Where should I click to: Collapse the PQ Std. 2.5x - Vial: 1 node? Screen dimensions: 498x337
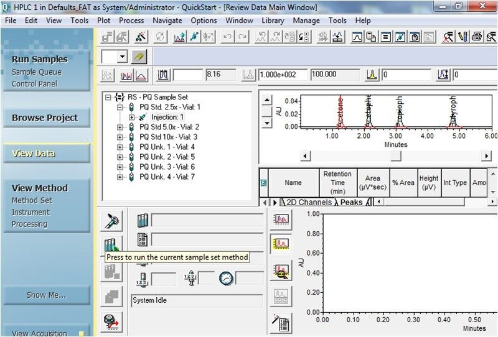120,108
